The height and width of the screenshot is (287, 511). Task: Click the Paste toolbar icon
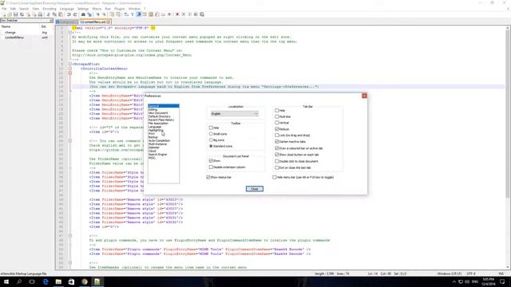click(x=61, y=14)
